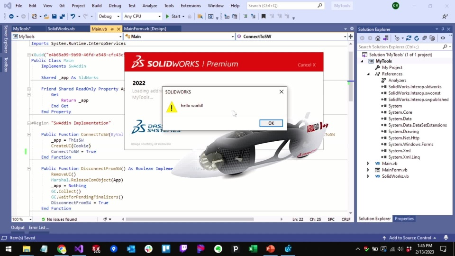Screen dimensions: 455x256
Task: Uncomment the selected lines icon
Action: tap(253, 17)
